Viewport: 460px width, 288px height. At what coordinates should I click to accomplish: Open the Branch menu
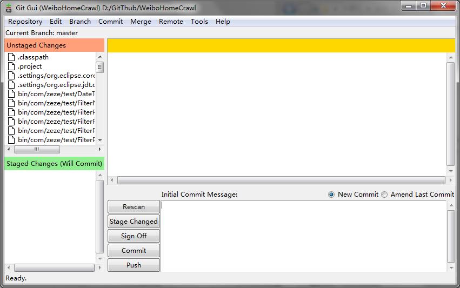coord(80,22)
